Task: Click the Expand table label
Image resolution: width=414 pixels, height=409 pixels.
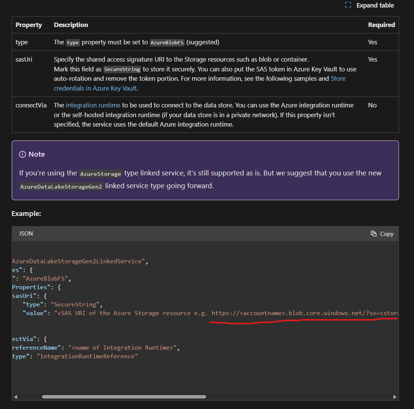Action: point(375,5)
